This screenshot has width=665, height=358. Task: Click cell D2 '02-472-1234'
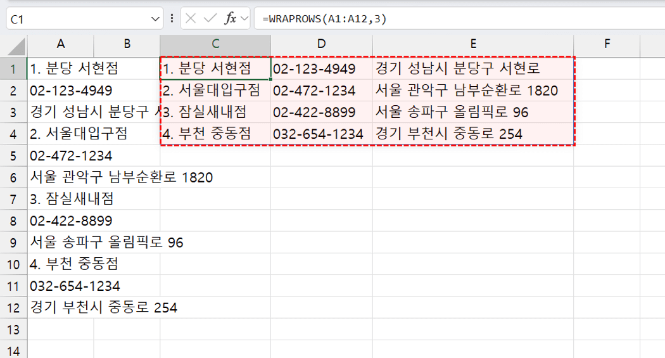[322, 91]
